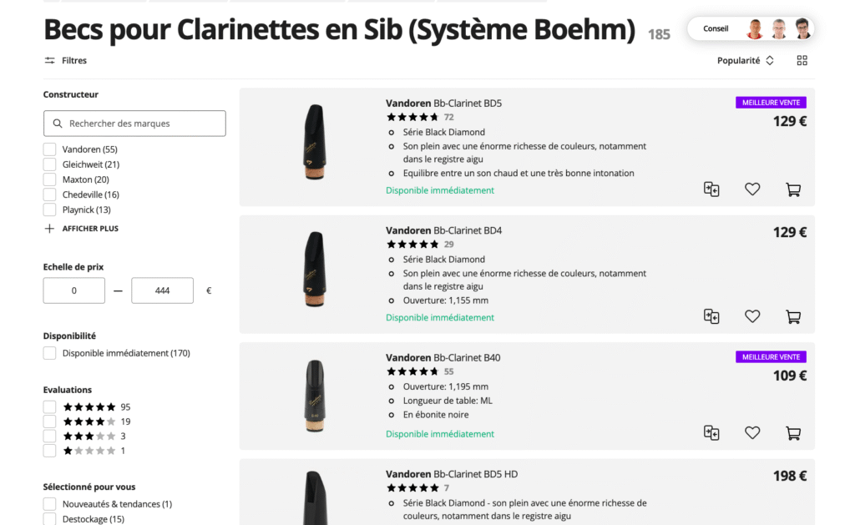Open the Vandoren Bb-Clarinet BD5 product page
The image size is (855, 525).
tap(443, 103)
